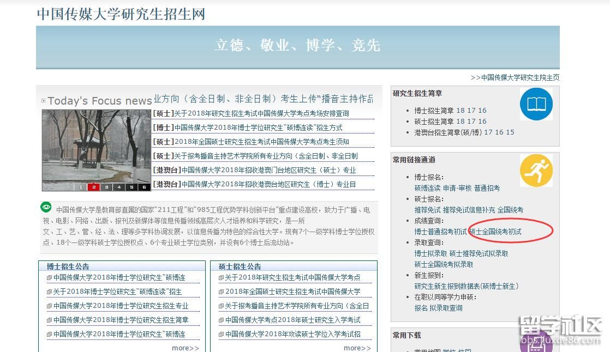Jump to slide 6 of the carousel

(x=144, y=187)
